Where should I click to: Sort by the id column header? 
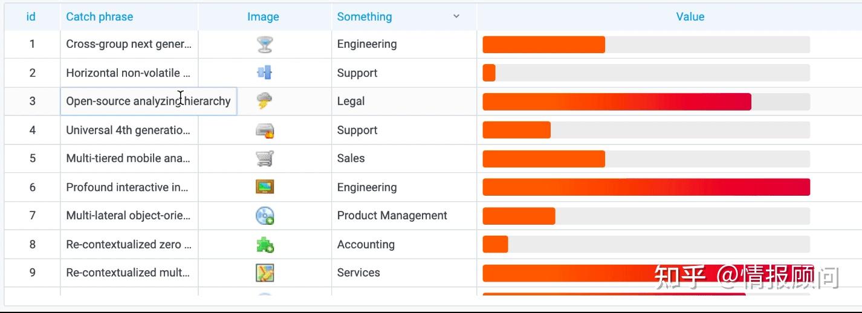tap(31, 17)
